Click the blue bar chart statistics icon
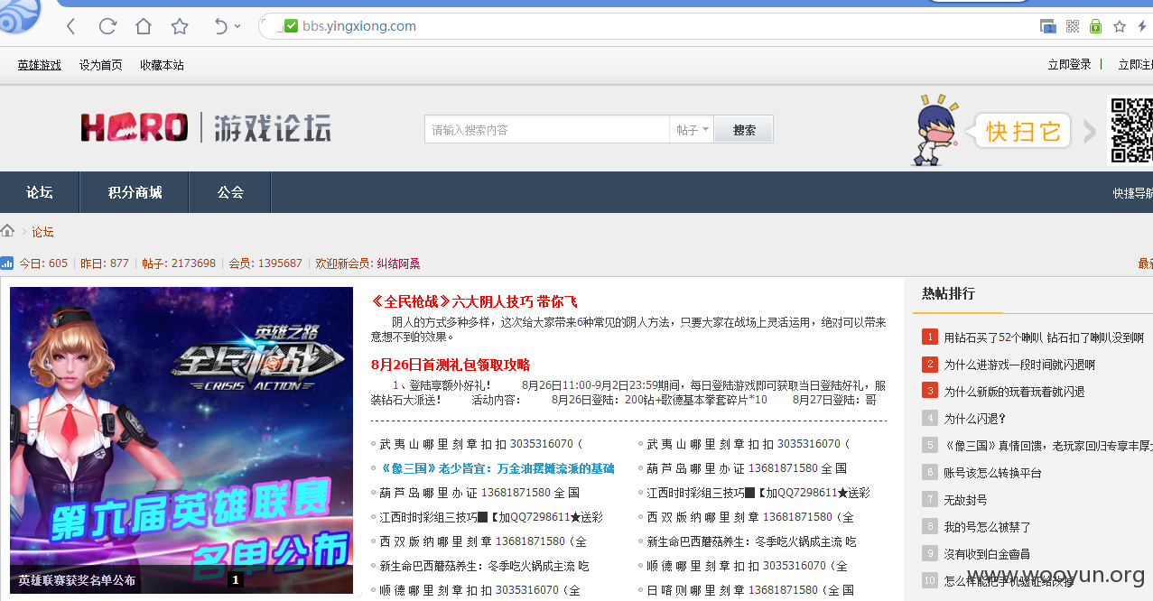The width and height of the screenshot is (1153, 601). point(7,264)
